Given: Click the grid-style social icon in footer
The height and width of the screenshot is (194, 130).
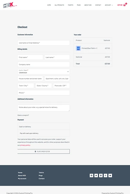Looking at the screenshot, I should [101, 176].
